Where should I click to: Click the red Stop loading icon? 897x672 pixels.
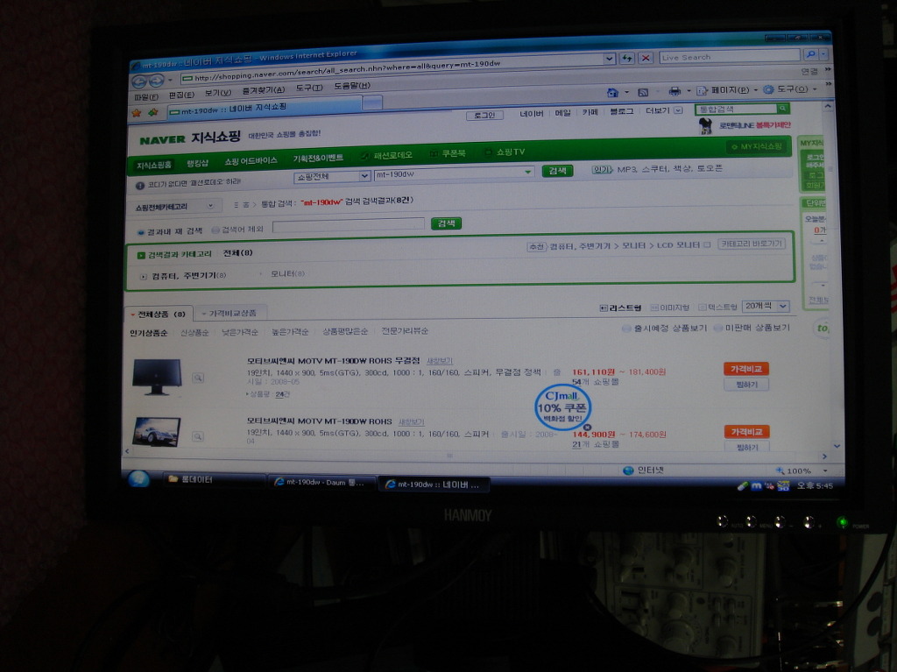click(x=646, y=58)
